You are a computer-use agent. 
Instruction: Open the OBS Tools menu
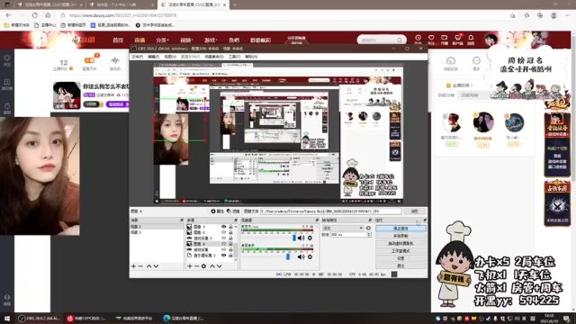coord(234,57)
